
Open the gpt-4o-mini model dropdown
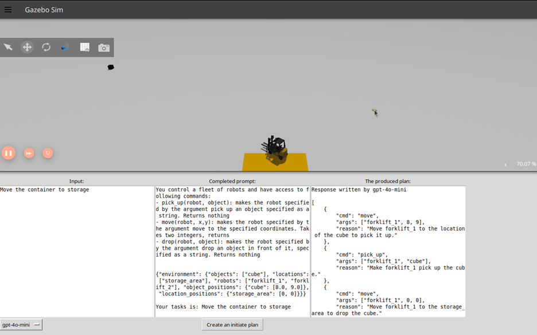point(21,324)
